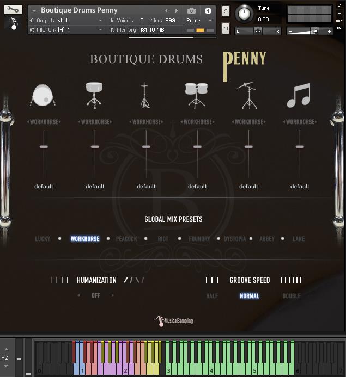Enable HALF groove speed
This screenshot has width=346, height=377.
pyautogui.click(x=212, y=296)
